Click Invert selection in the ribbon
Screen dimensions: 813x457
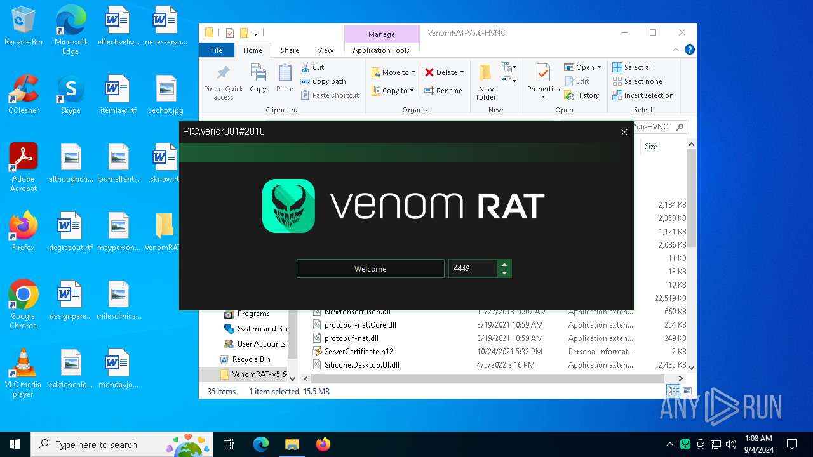point(643,95)
